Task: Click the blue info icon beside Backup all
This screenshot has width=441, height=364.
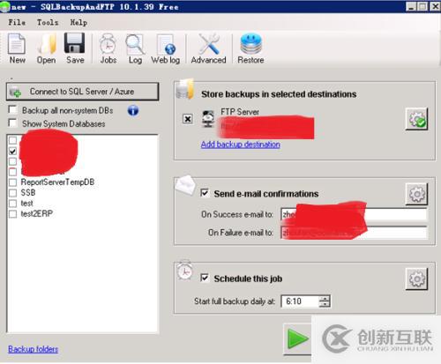Action: coord(133,111)
